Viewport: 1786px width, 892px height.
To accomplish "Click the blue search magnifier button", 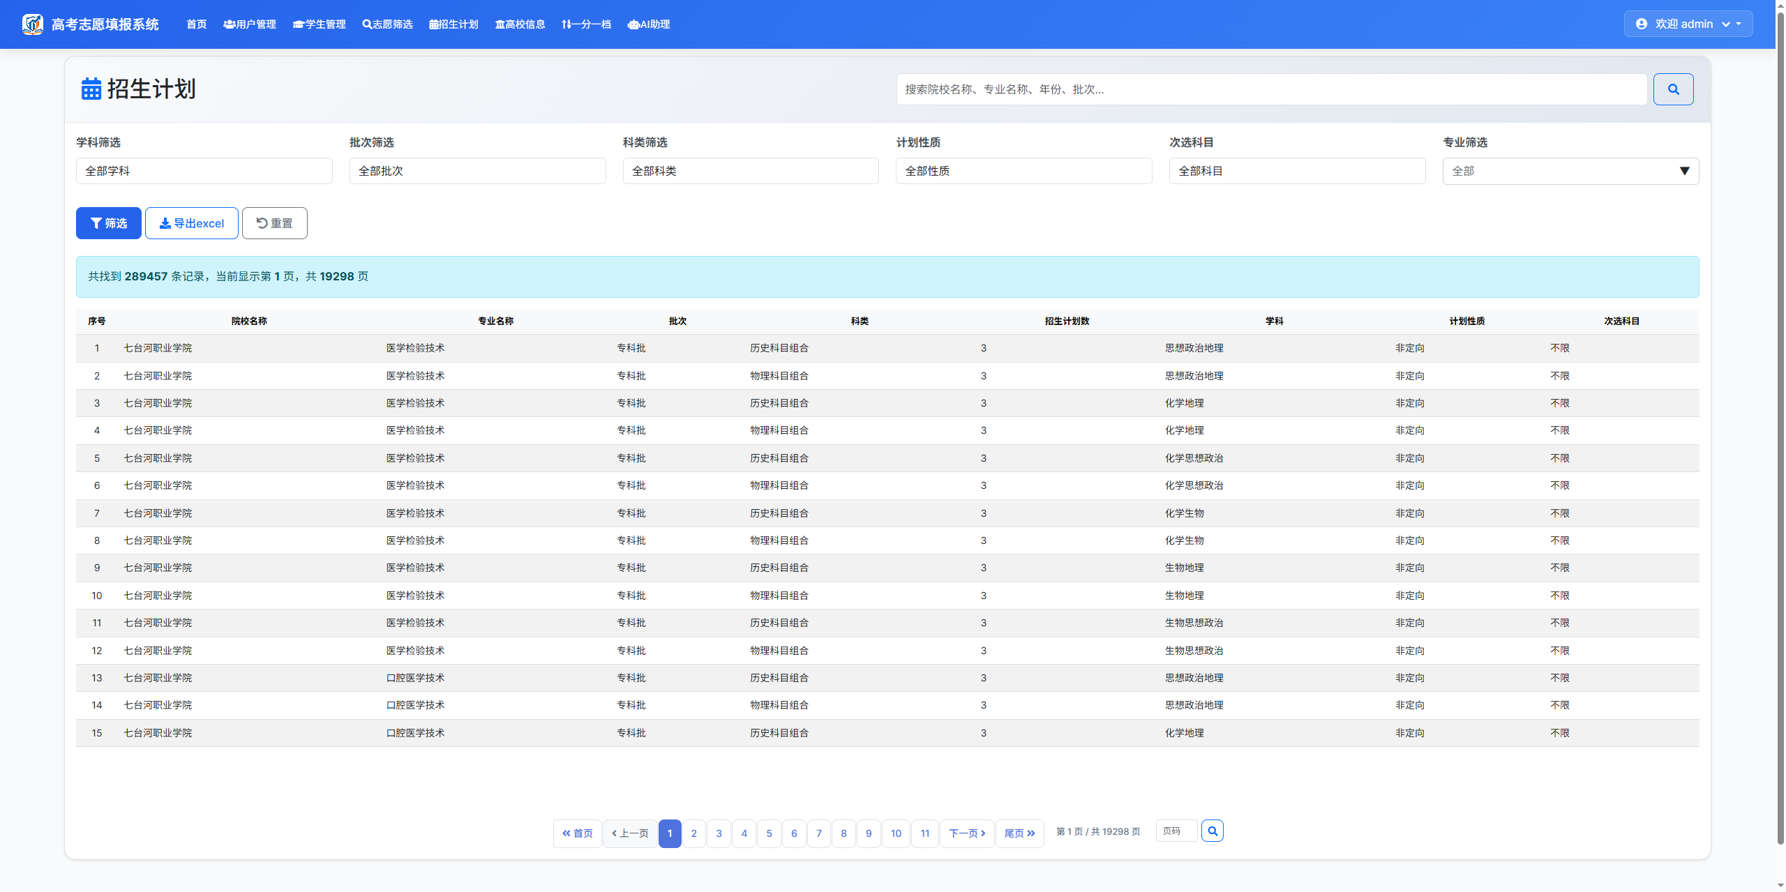I will 1672,89.
